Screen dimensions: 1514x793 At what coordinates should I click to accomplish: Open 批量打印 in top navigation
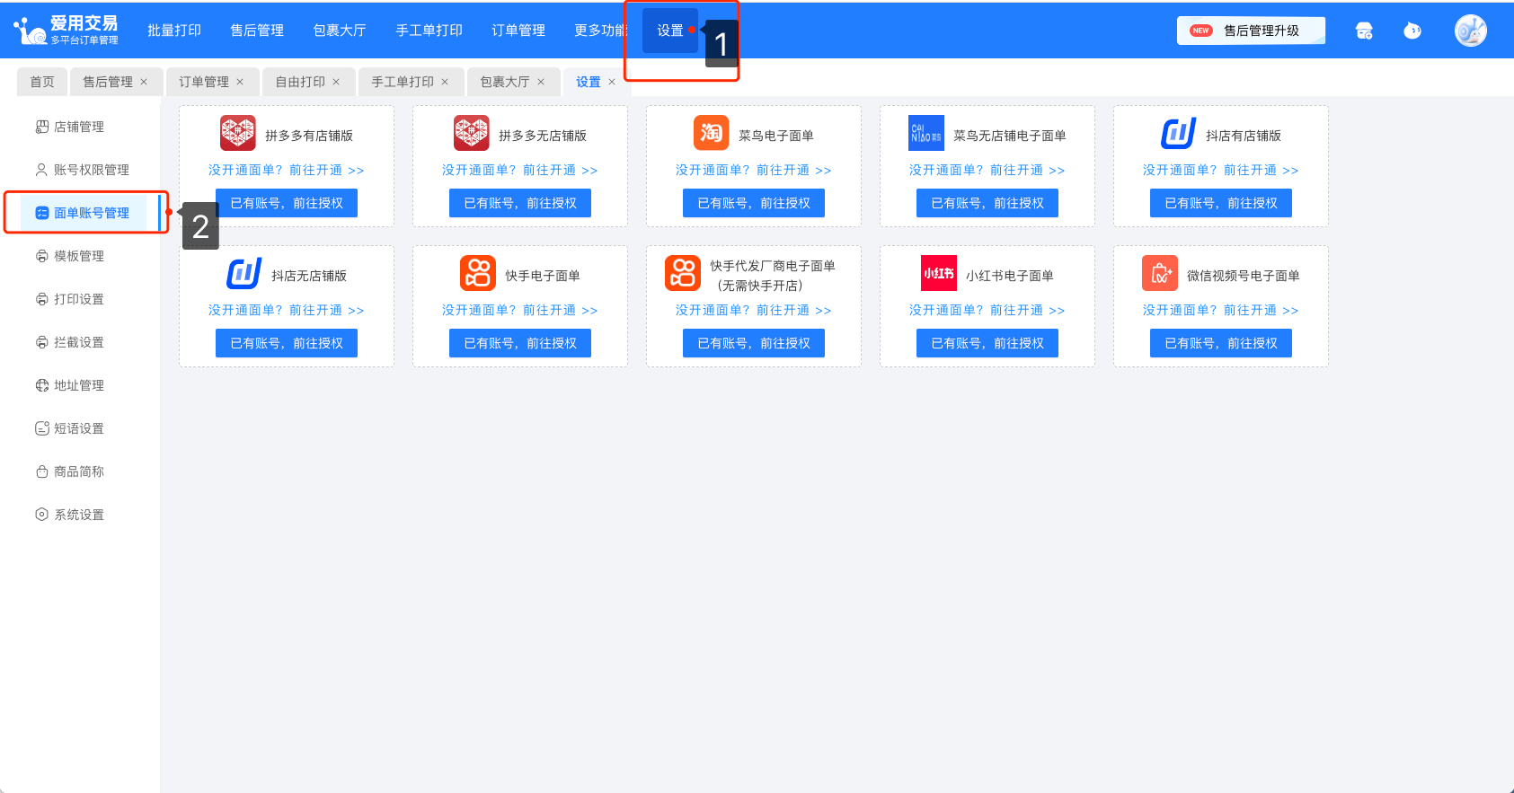pyautogui.click(x=174, y=31)
